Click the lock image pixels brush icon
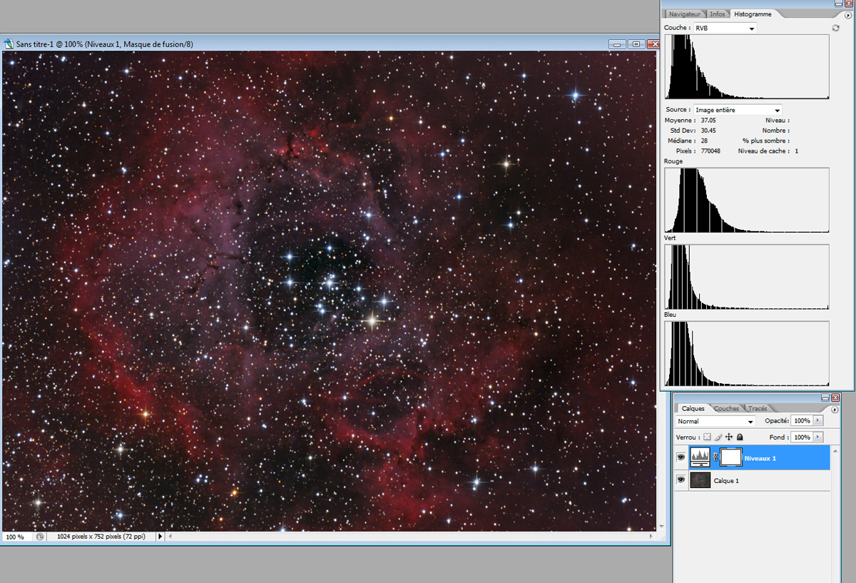This screenshot has width=856, height=583. click(x=718, y=437)
